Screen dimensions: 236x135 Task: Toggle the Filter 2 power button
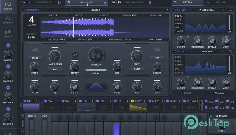(175, 51)
